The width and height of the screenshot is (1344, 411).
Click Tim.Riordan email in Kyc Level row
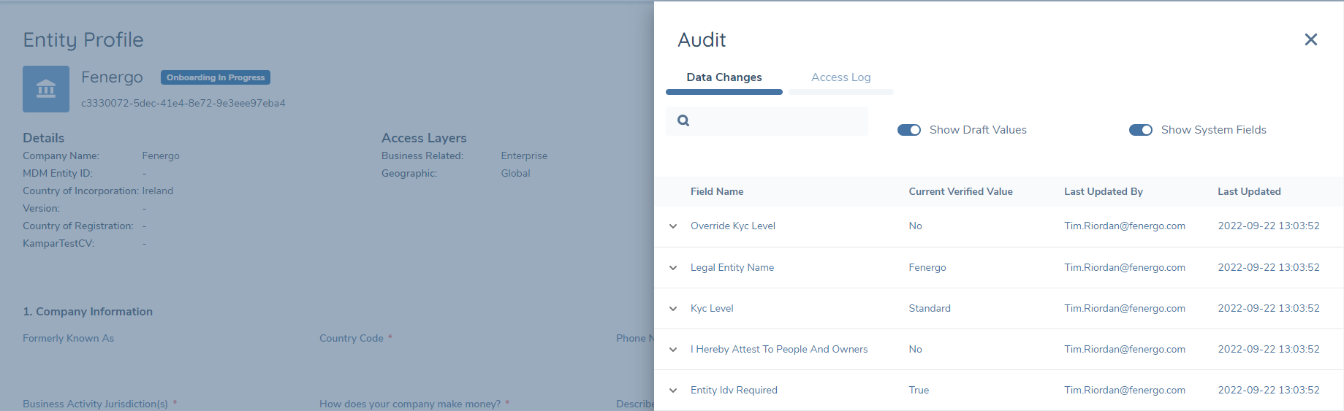pyautogui.click(x=1124, y=309)
